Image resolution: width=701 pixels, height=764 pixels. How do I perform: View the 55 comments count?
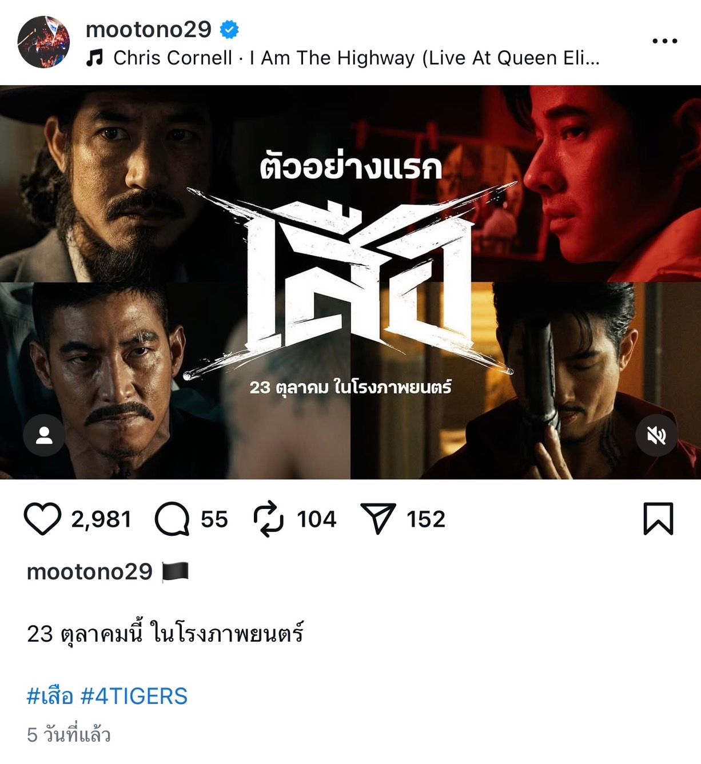coord(214,519)
